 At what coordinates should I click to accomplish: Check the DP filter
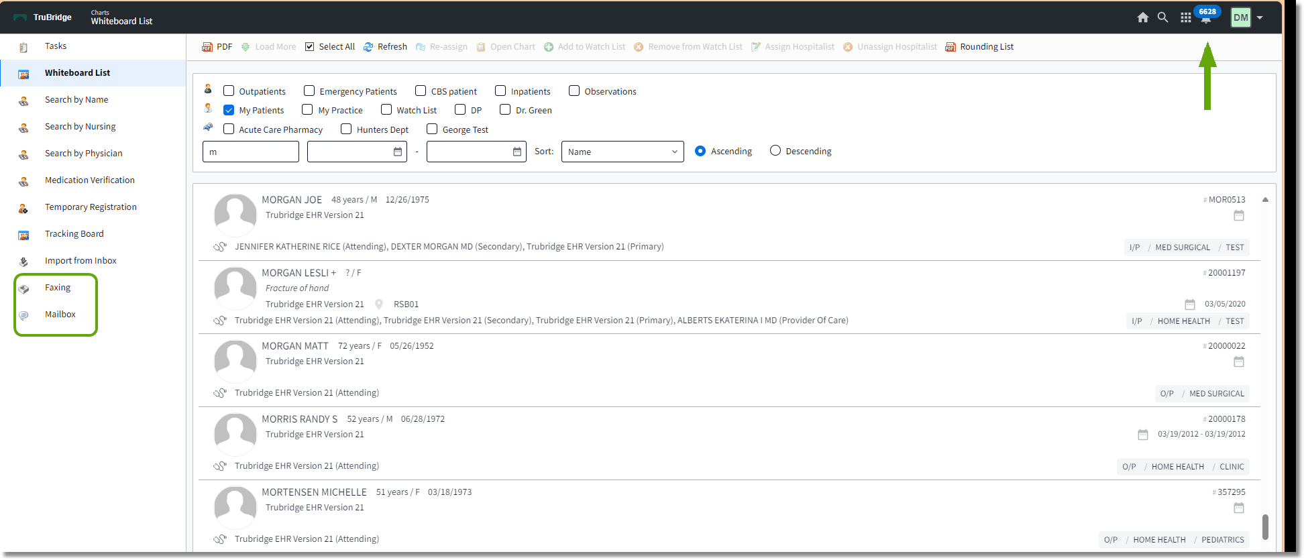click(x=460, y=109)
